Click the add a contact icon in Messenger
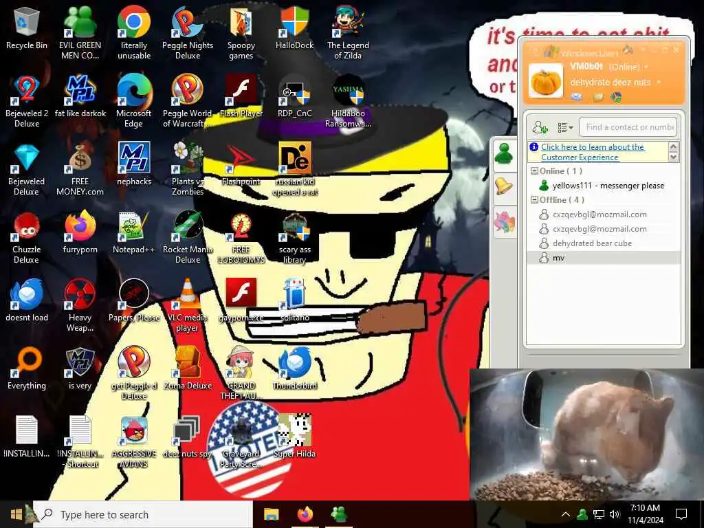 (x=540, y=127)
